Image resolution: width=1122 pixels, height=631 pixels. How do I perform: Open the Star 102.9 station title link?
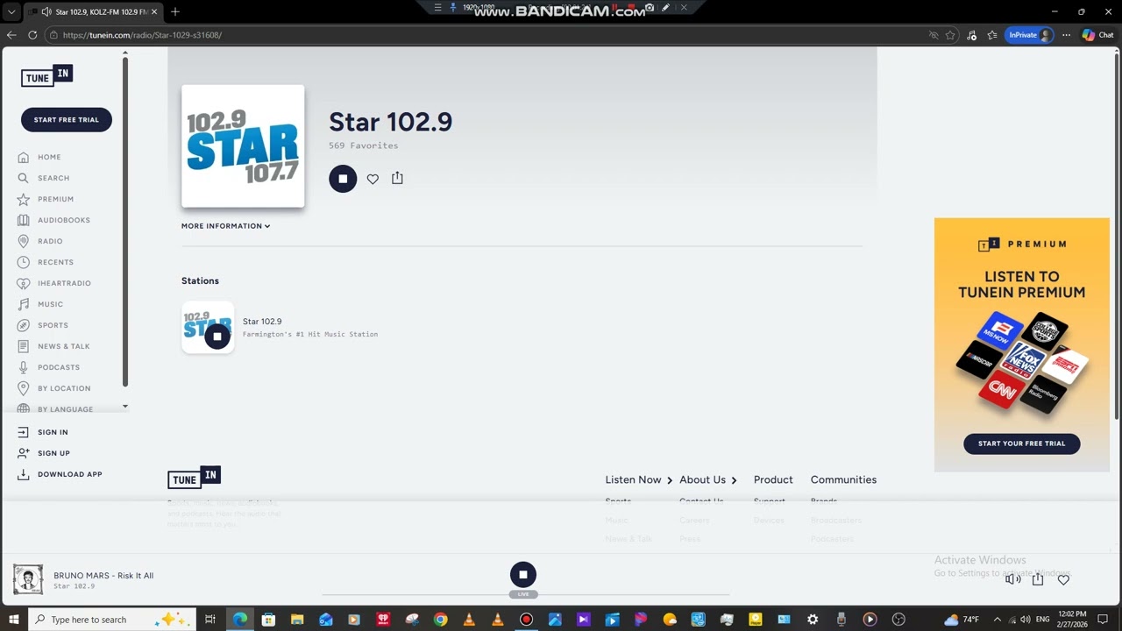262,322
